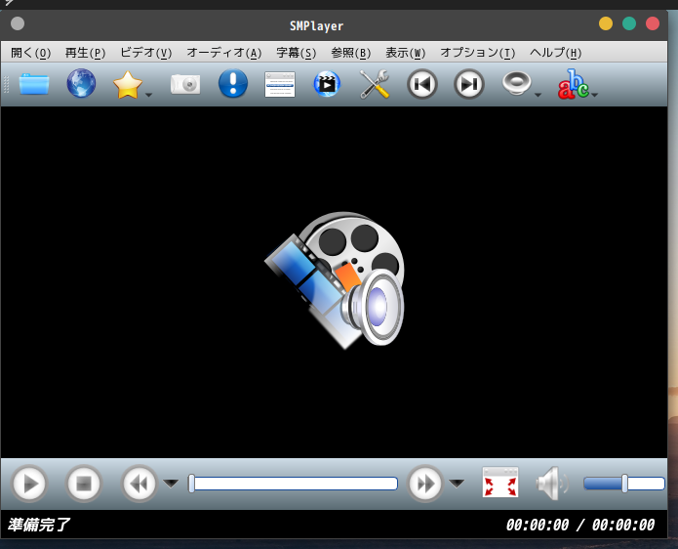Image resolution: width=678 pixels, height=549 pixels.
Task: Expand the forward options dropdown arrow
Action: 457,484
